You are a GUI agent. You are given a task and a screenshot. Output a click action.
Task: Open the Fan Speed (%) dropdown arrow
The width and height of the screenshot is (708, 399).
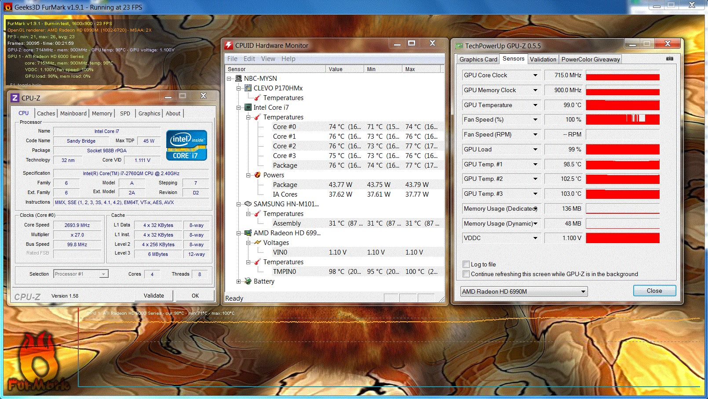point(535,120)
